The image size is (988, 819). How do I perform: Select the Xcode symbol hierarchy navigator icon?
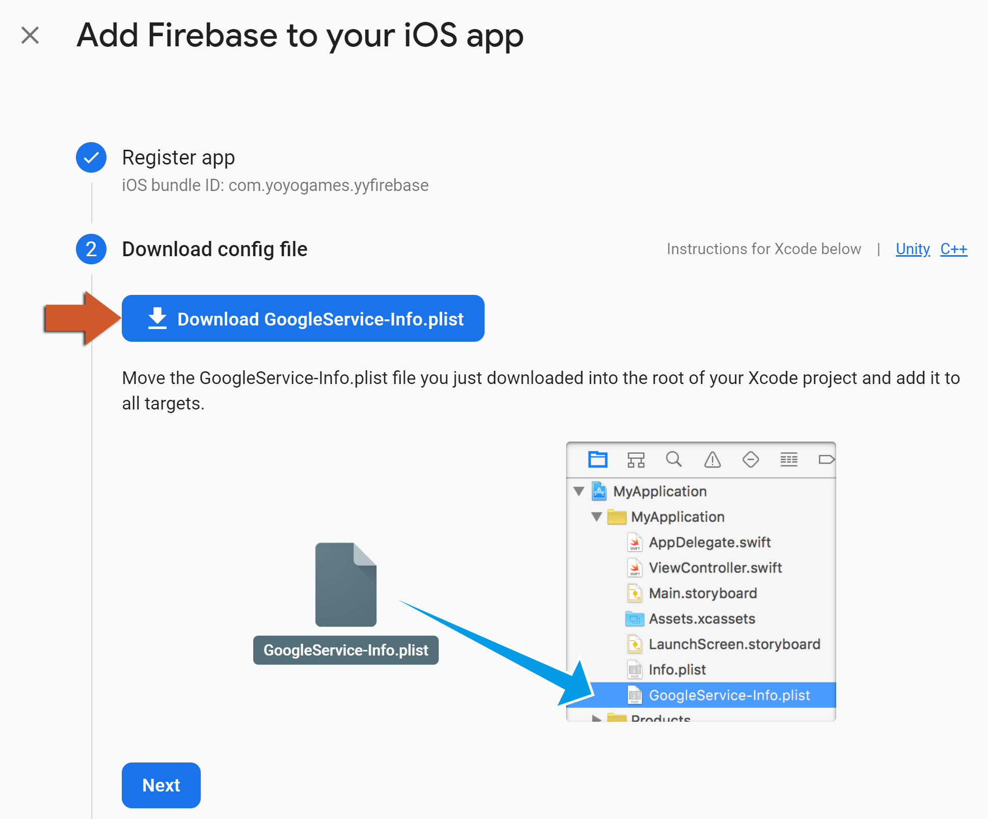pos(636,459)
